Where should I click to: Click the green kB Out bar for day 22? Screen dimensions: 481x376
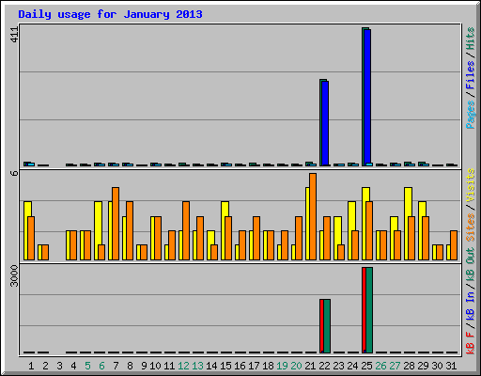pyautogui.click(x=327, y=326)
